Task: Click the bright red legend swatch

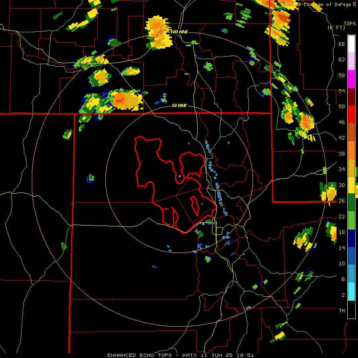Action: click(351, 115)
